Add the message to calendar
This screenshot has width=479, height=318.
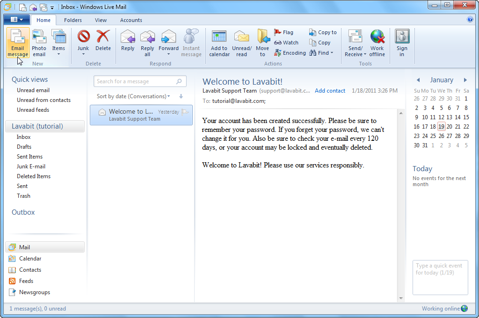pos(219,42)
